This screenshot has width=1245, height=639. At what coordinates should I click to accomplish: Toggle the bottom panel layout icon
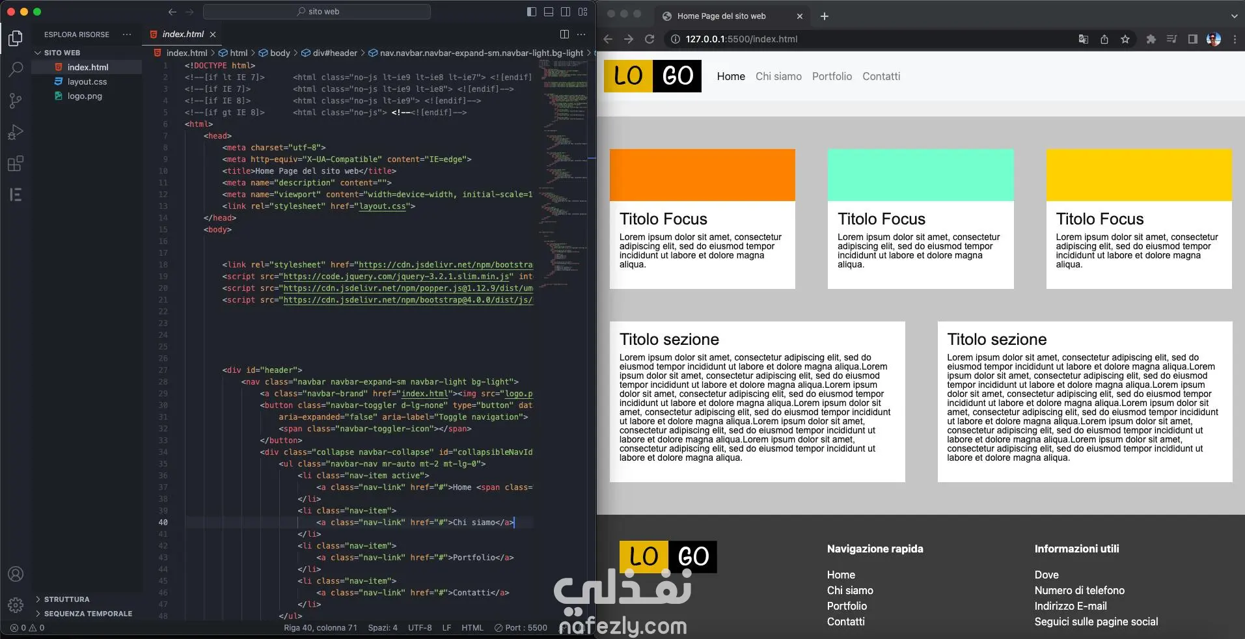pyautogui.click(x=549, y=12)
